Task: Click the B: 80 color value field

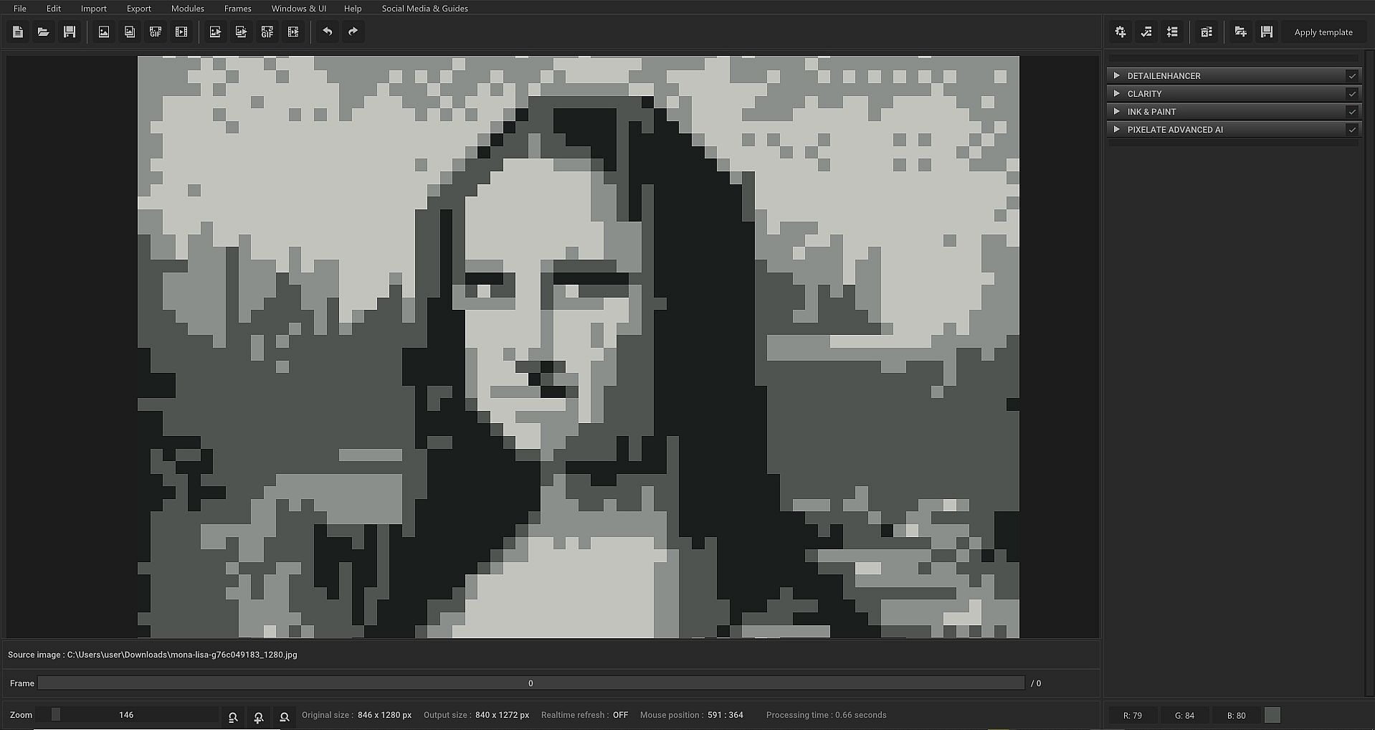Action: point(1236,715)
